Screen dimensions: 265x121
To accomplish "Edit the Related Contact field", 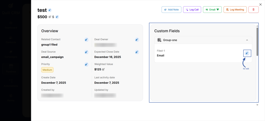I will (86, 39).
